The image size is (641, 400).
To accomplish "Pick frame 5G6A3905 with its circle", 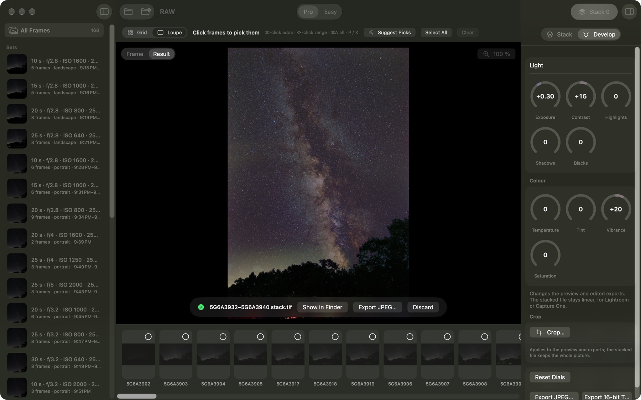I will pyautogui.click(x=260, y=337).
